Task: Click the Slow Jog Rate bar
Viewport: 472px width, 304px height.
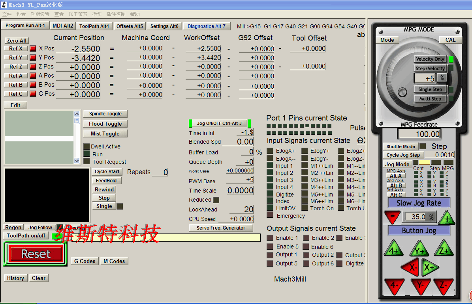Action: 419,203
